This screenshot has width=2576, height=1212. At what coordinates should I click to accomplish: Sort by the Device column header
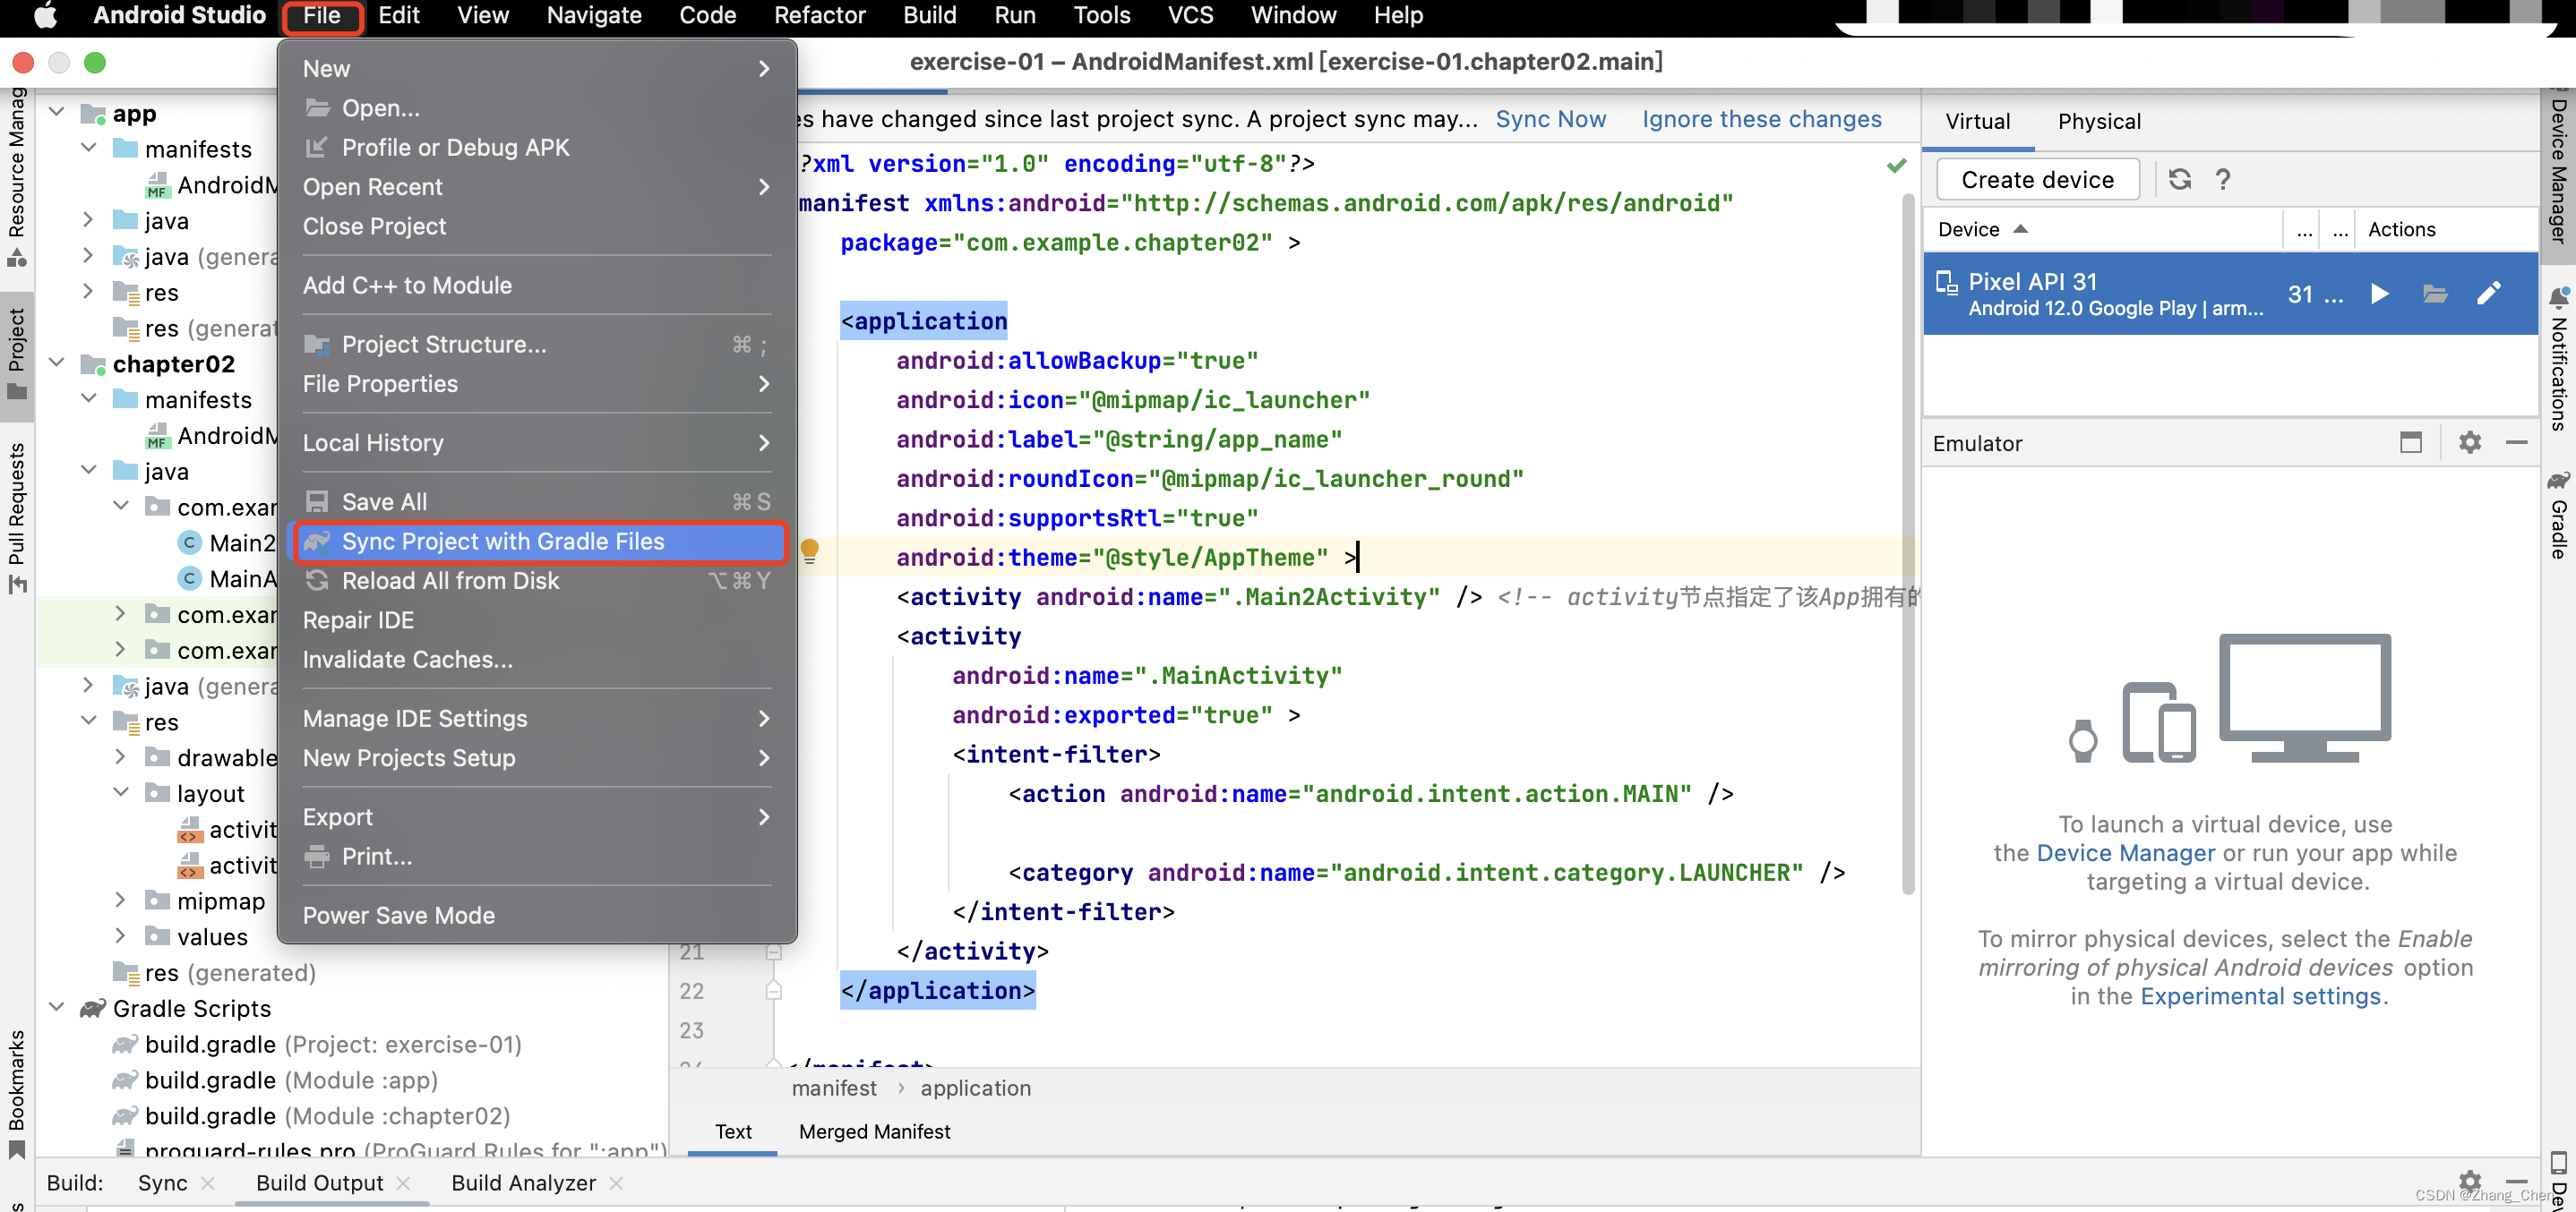coord(2102,229)
